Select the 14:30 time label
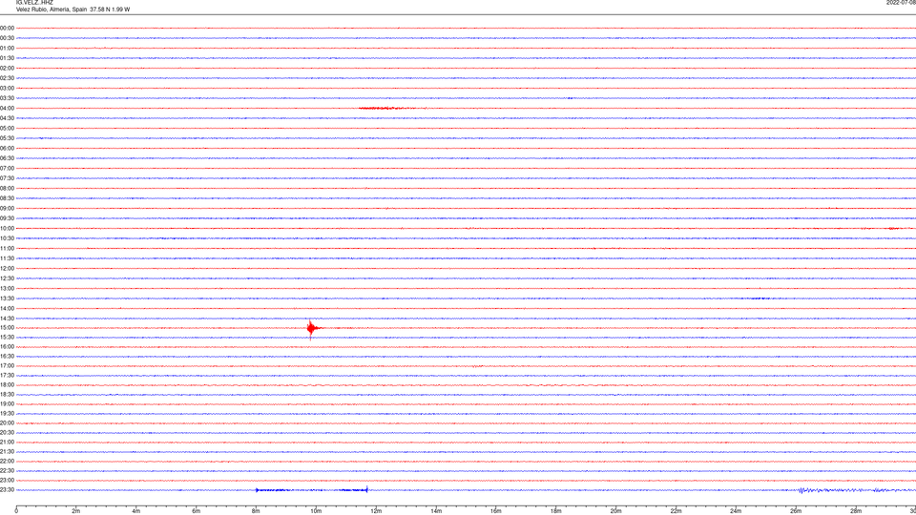Viewport: 916px width, 515px height. pyautogui.click(x=7, y=319)
